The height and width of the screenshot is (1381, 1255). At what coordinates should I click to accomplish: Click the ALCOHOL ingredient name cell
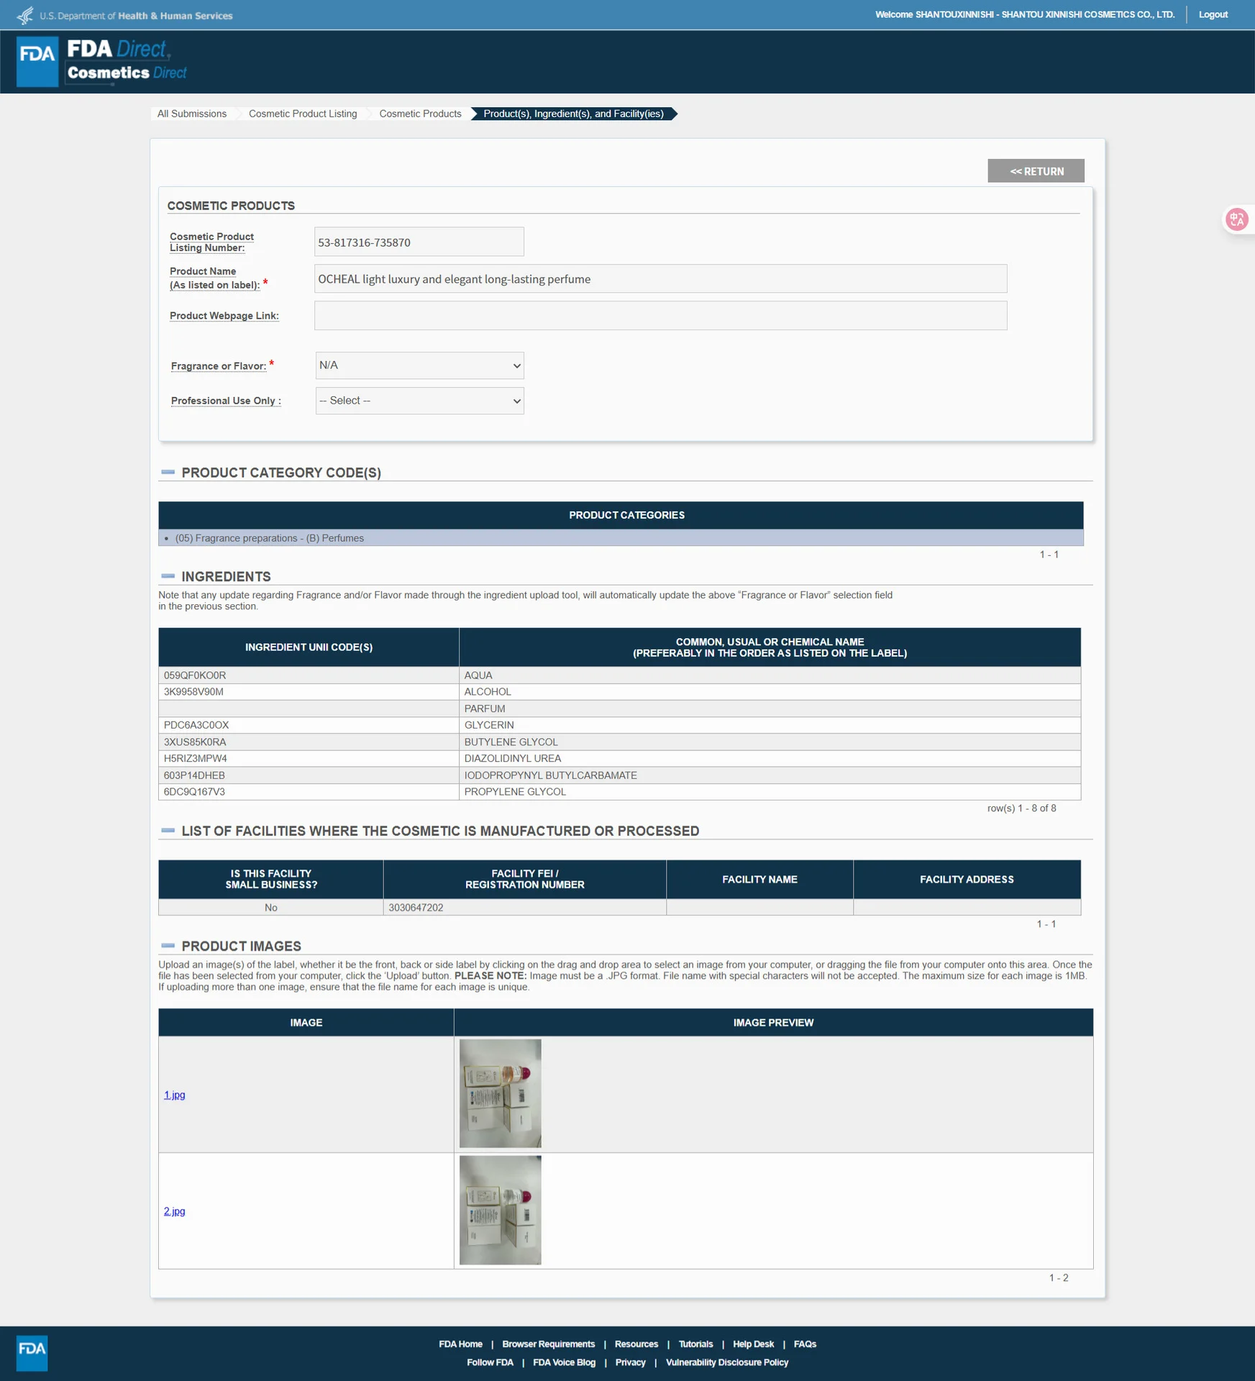click(x=770, y=692)
